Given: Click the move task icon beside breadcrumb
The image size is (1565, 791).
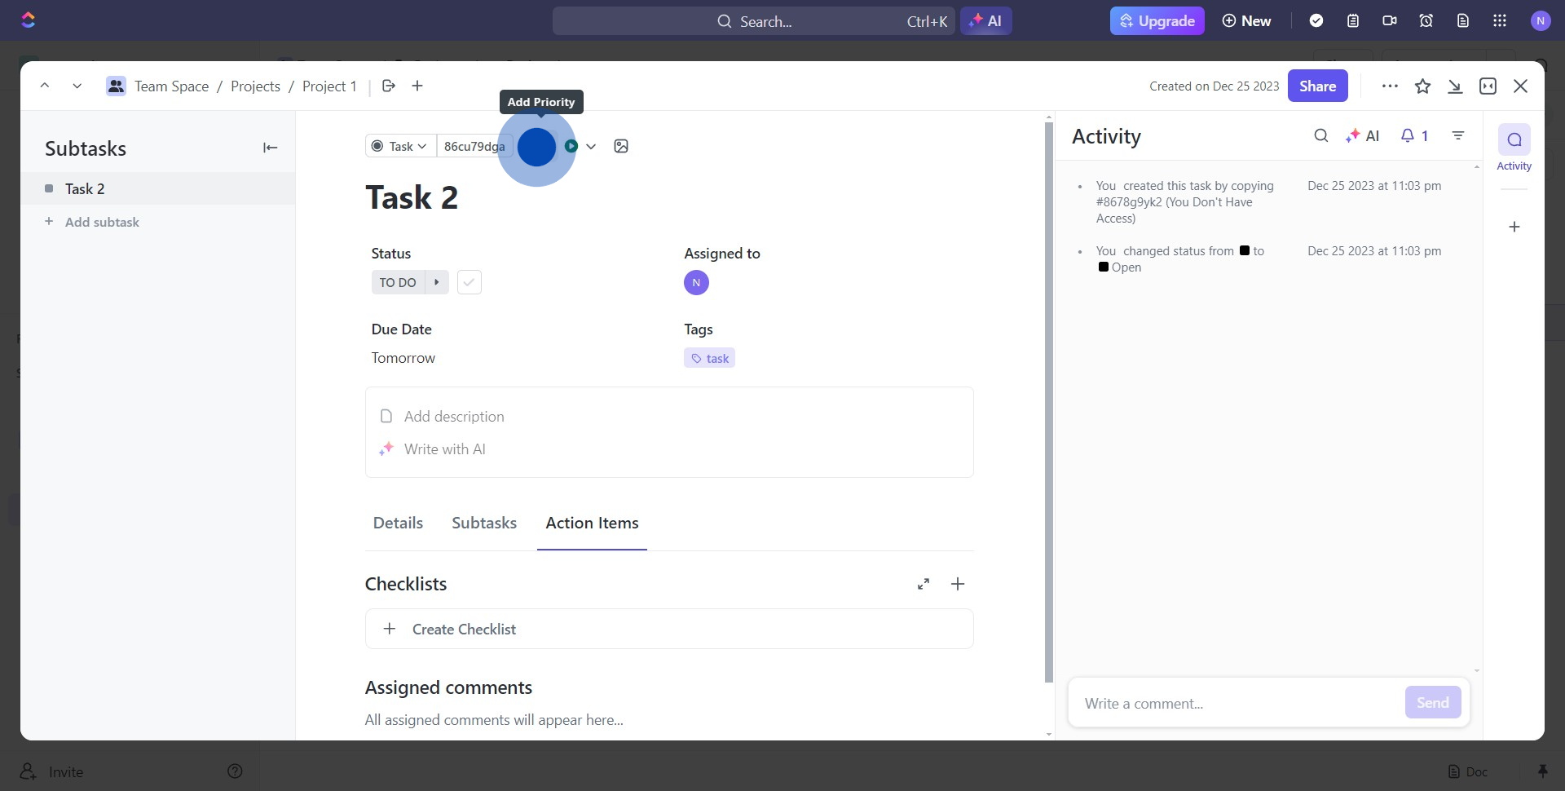Looking at the screenshot, I should [389, 86].
